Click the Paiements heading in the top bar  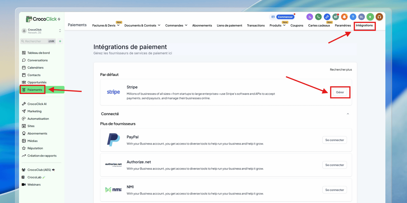click(77, 25)
